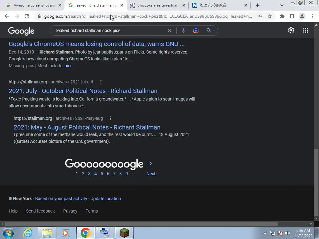Open July - October Political Notes result
The image size is (319, 239).
tap(83, 91)
